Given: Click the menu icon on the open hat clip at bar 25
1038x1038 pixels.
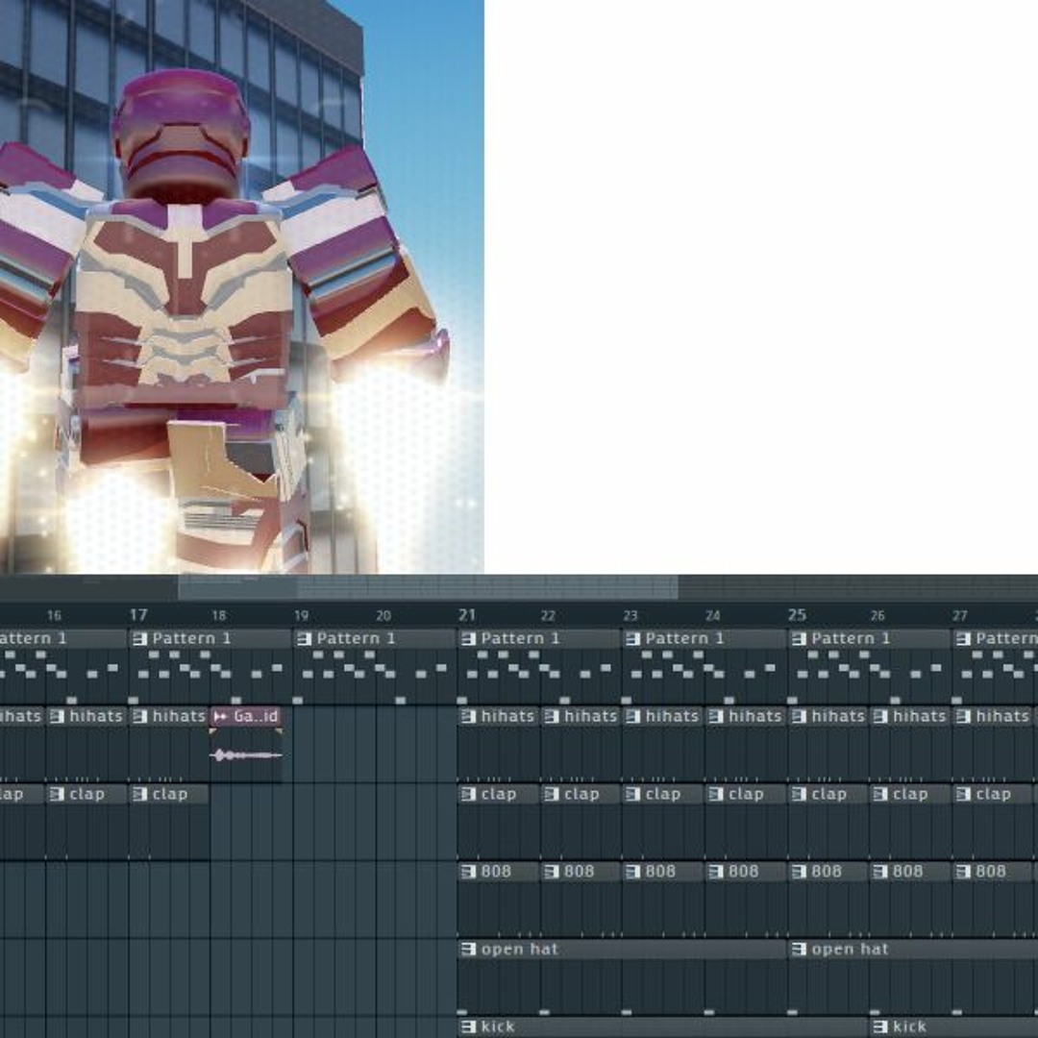Looking at the screenshot, I should pos(798,949).
